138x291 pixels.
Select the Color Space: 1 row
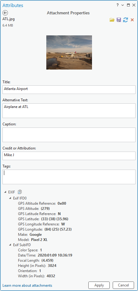[x=30, y=250]
